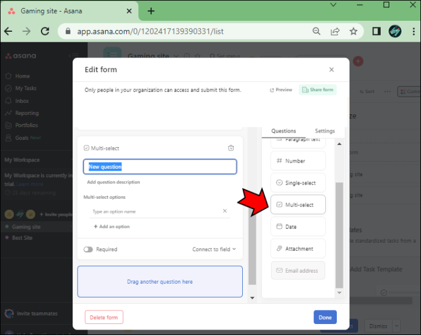This screenshot has height=335, width=421.
Task: Click the Delete form button
Action: tap(104, 317)
